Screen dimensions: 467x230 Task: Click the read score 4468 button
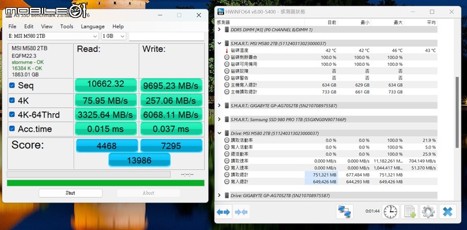(107, 146)
